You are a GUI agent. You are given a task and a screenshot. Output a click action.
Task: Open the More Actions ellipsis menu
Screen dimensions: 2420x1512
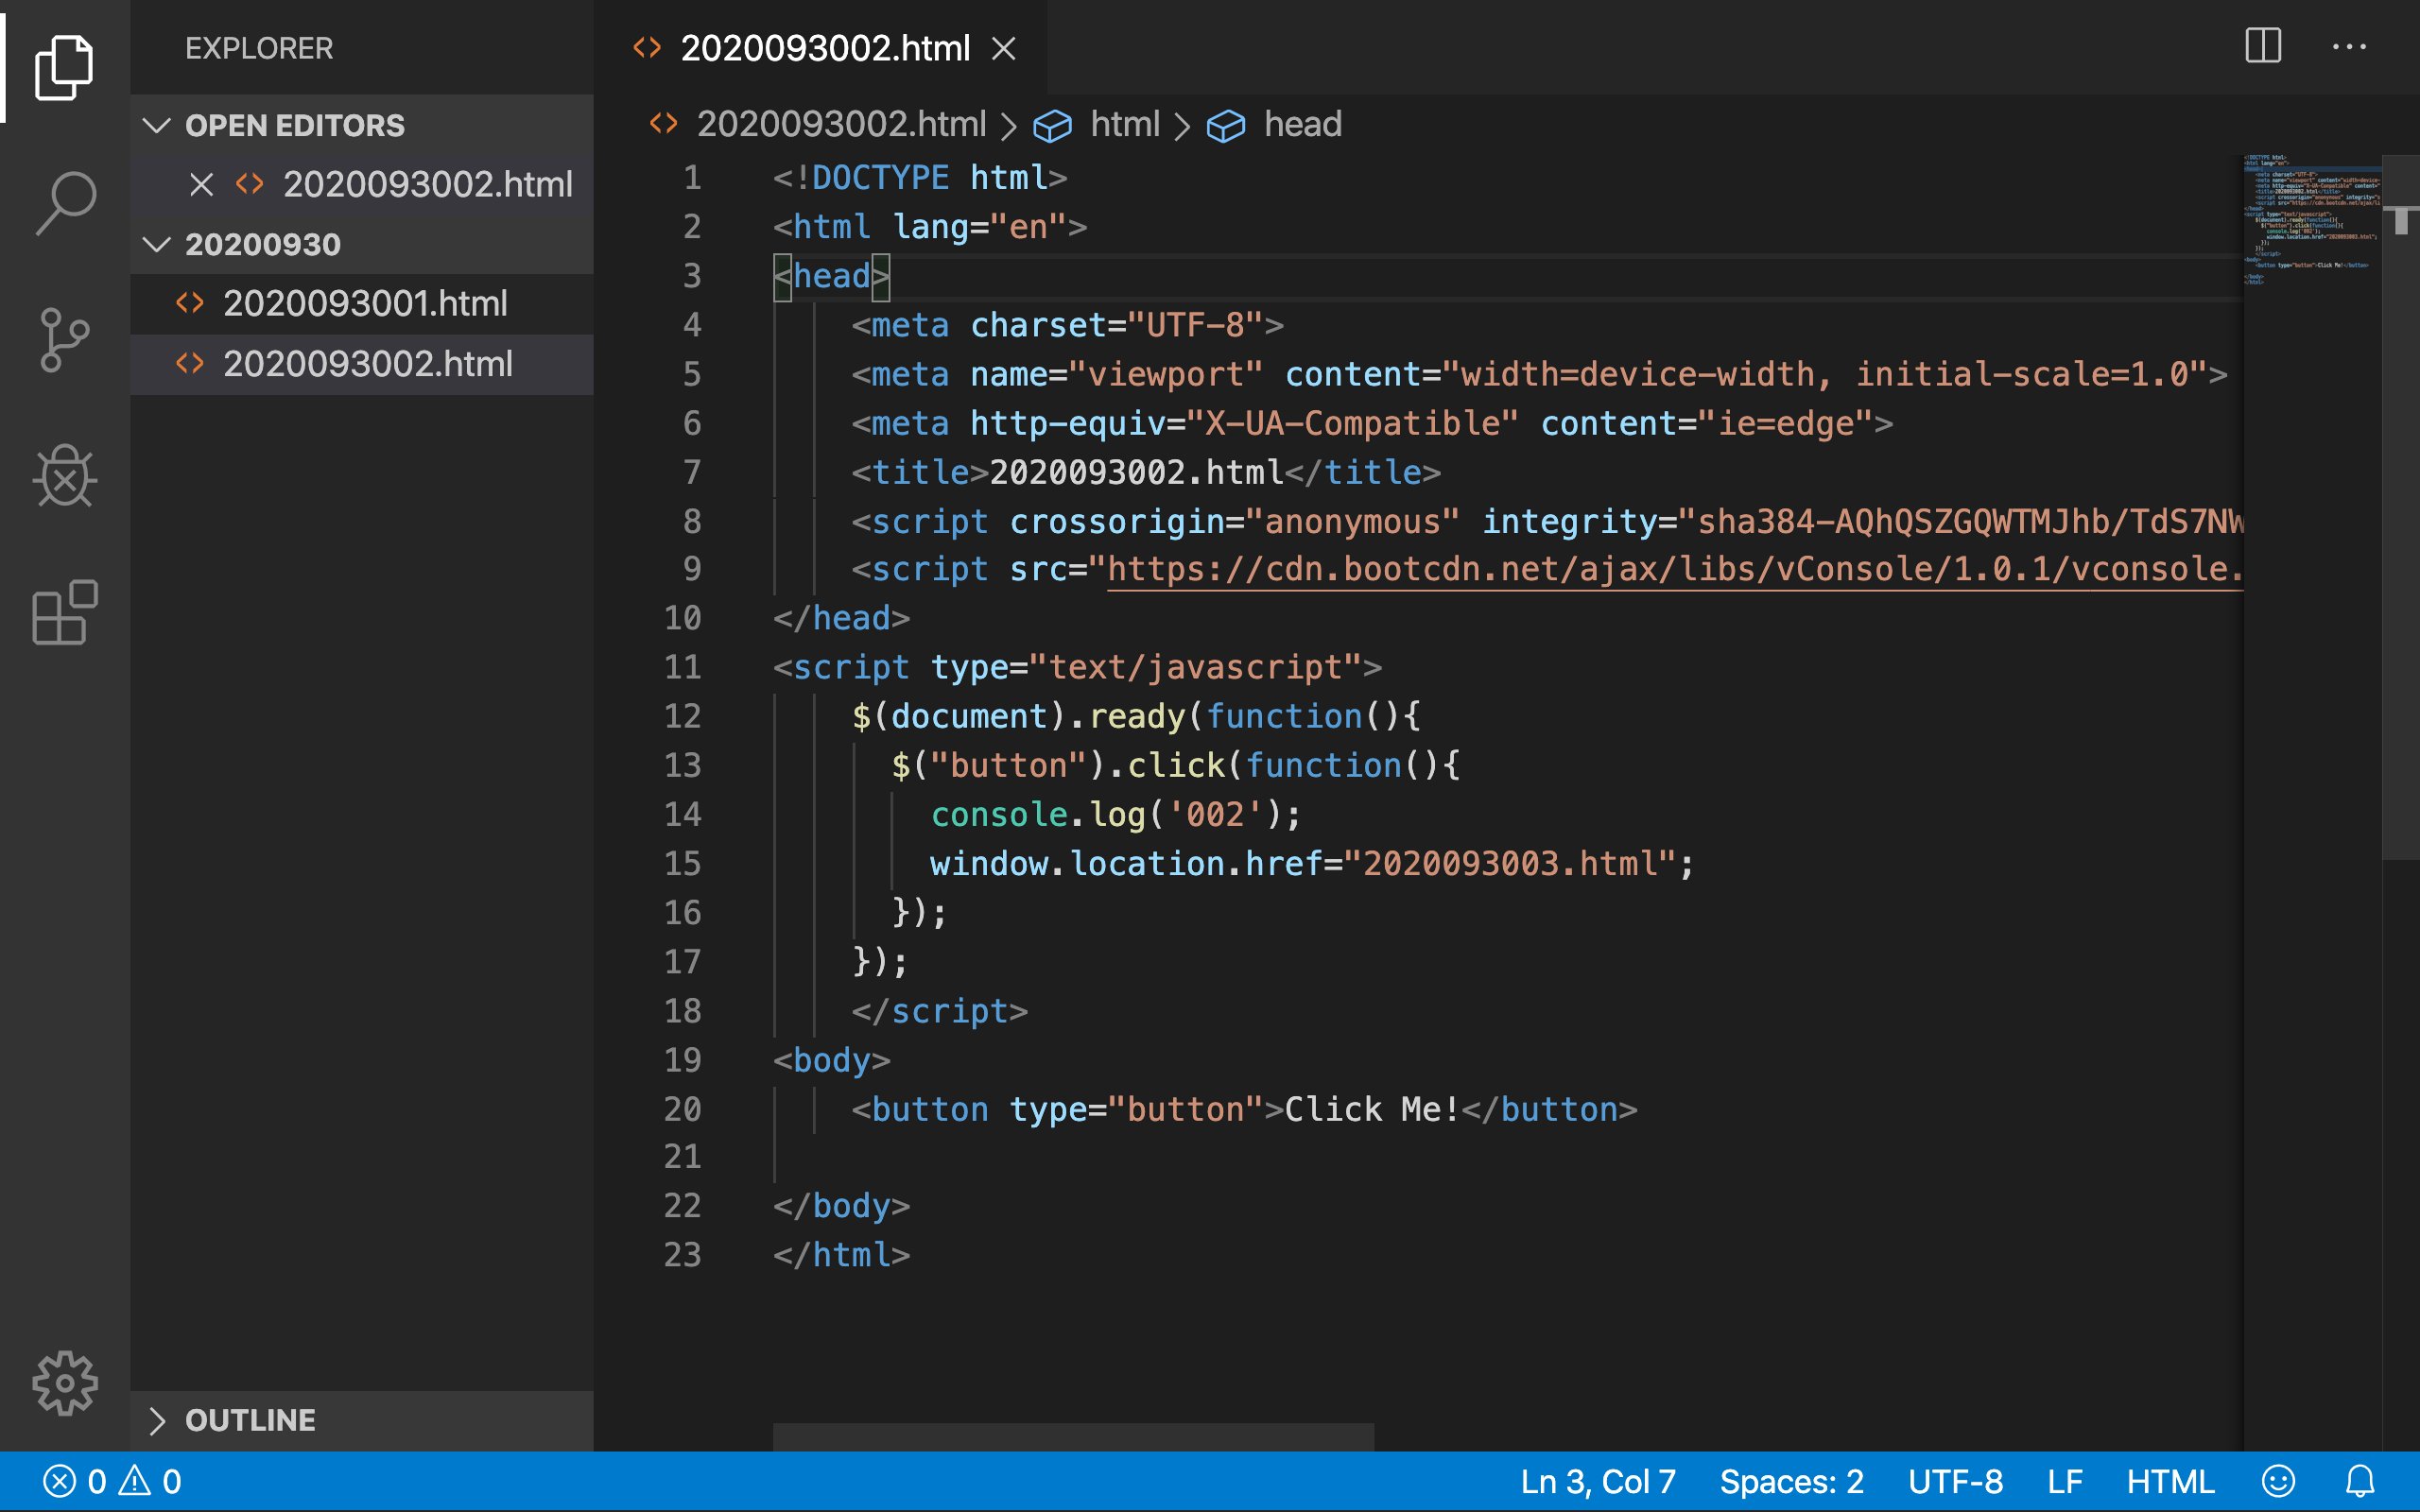tap(2349, 47)
